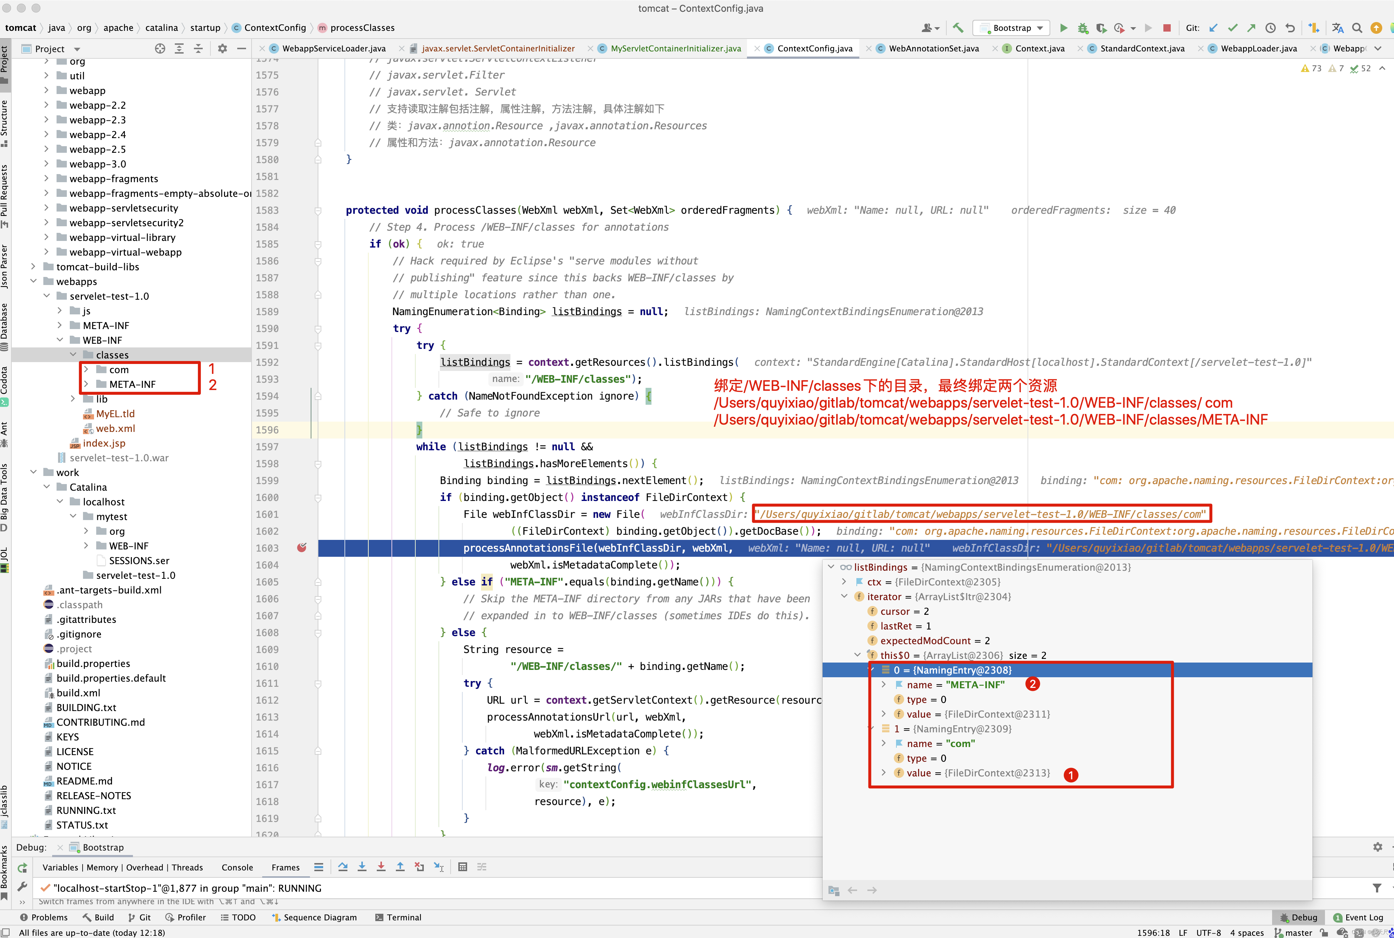Expand the ctx node in debug popup
Image resolution: width=1394 pixels, height=938 pixels.
coord(844,581)
